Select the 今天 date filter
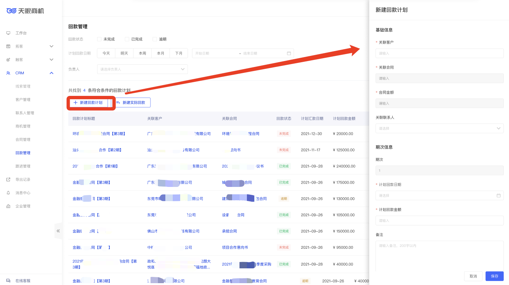 pos(106,53)
